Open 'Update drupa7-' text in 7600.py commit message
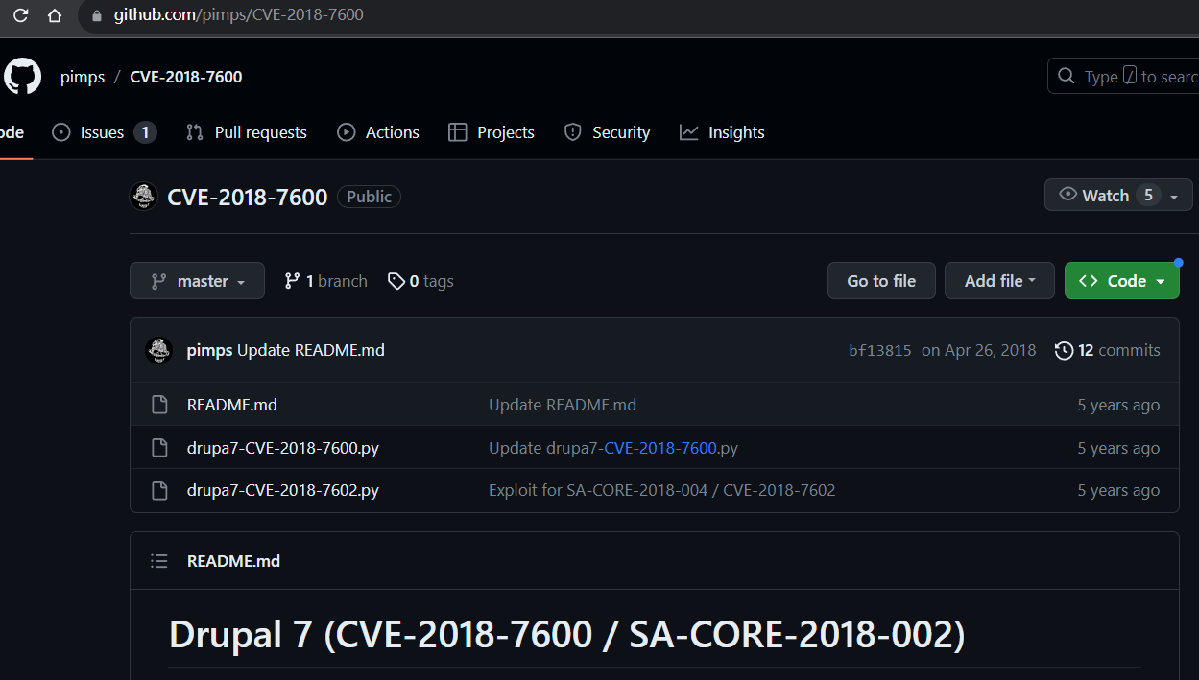The width and height of the screenshot is (1199, 680). coord(546,448)
